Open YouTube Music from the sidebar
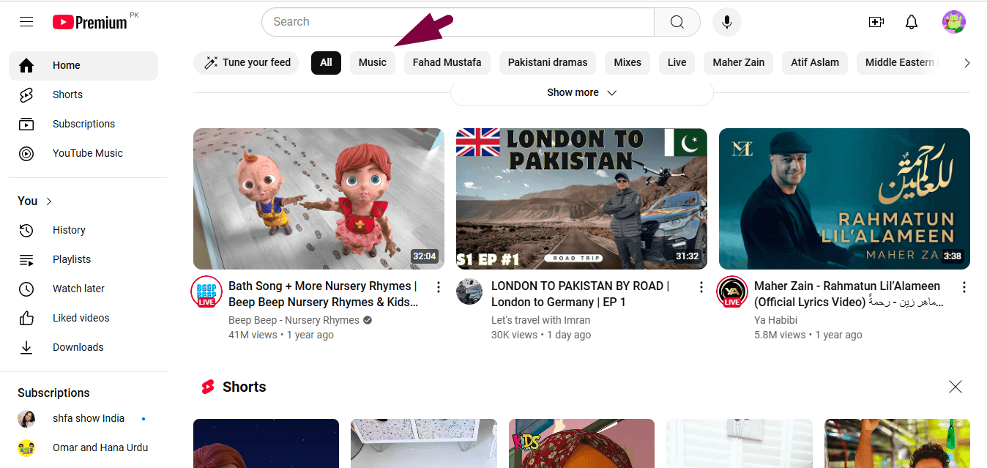 83,153
